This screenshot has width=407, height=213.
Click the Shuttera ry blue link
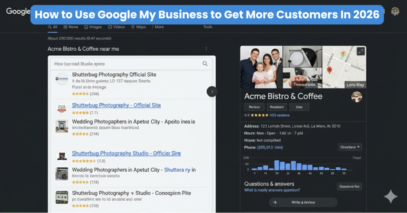tap(177, 170)
